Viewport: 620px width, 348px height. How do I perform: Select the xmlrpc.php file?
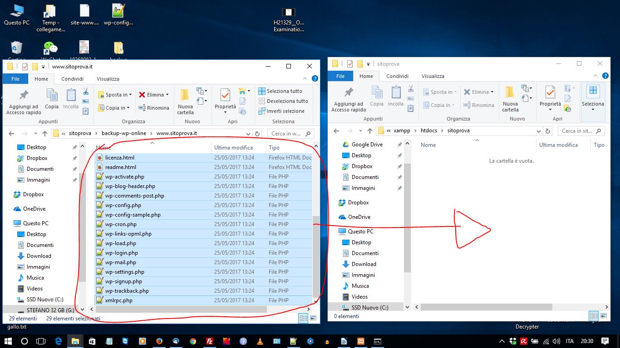pos(204,300)
